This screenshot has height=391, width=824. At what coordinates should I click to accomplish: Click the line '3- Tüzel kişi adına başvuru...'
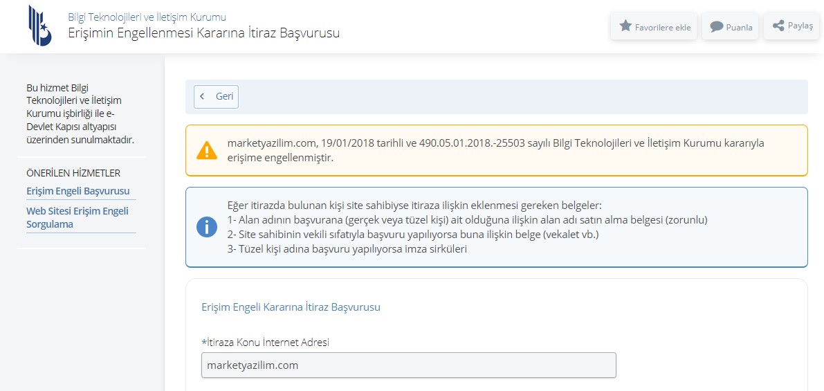click(x=347, y=249)
